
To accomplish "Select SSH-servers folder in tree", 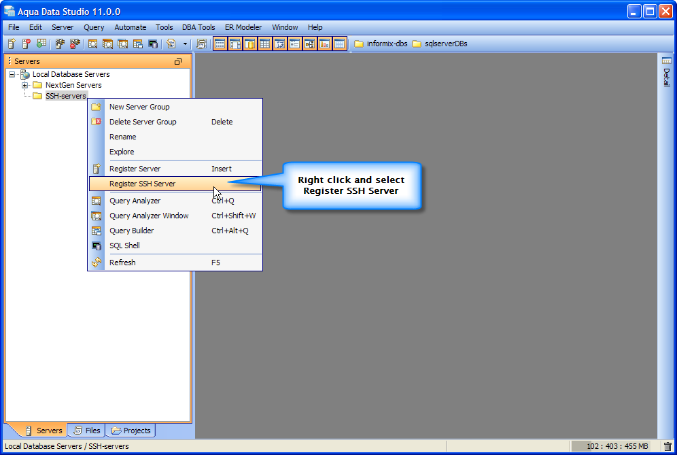I will [x=66, y=96].
